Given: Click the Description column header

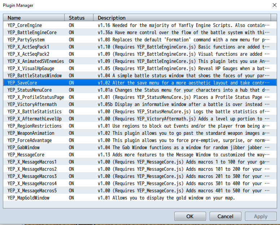Looking at the screenshot, I should coord(182,18).
